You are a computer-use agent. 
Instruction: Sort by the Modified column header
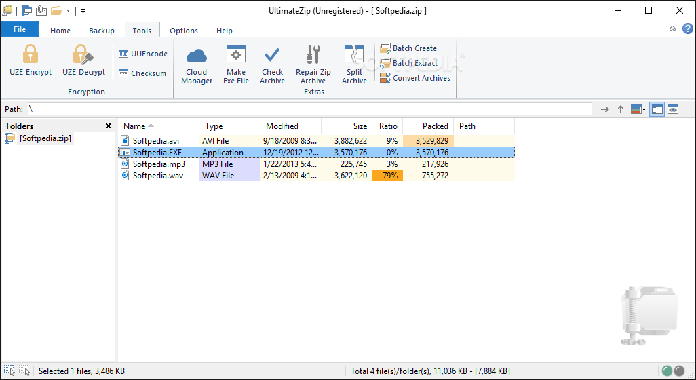pyautogui.click(x=291, y=126)
